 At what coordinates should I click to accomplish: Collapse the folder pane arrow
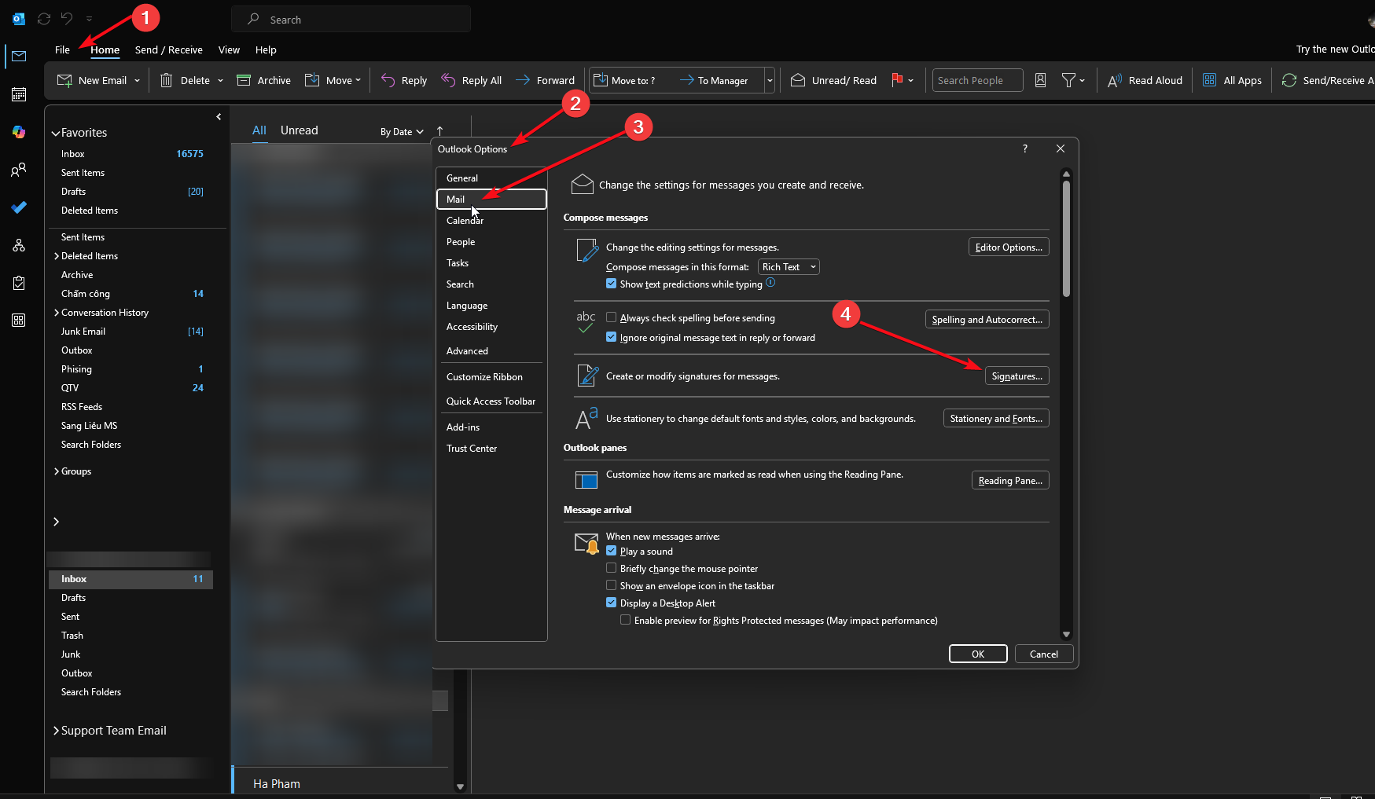point(219,116)
